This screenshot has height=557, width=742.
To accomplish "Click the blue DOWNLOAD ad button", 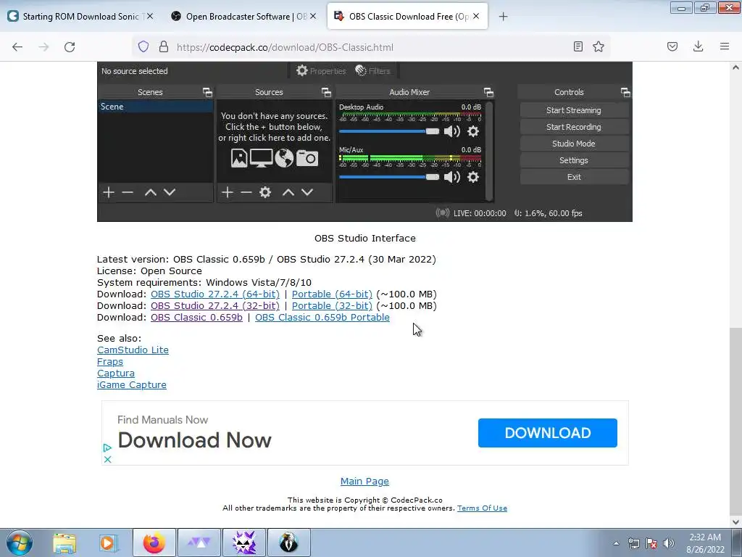I will [548, 433].
